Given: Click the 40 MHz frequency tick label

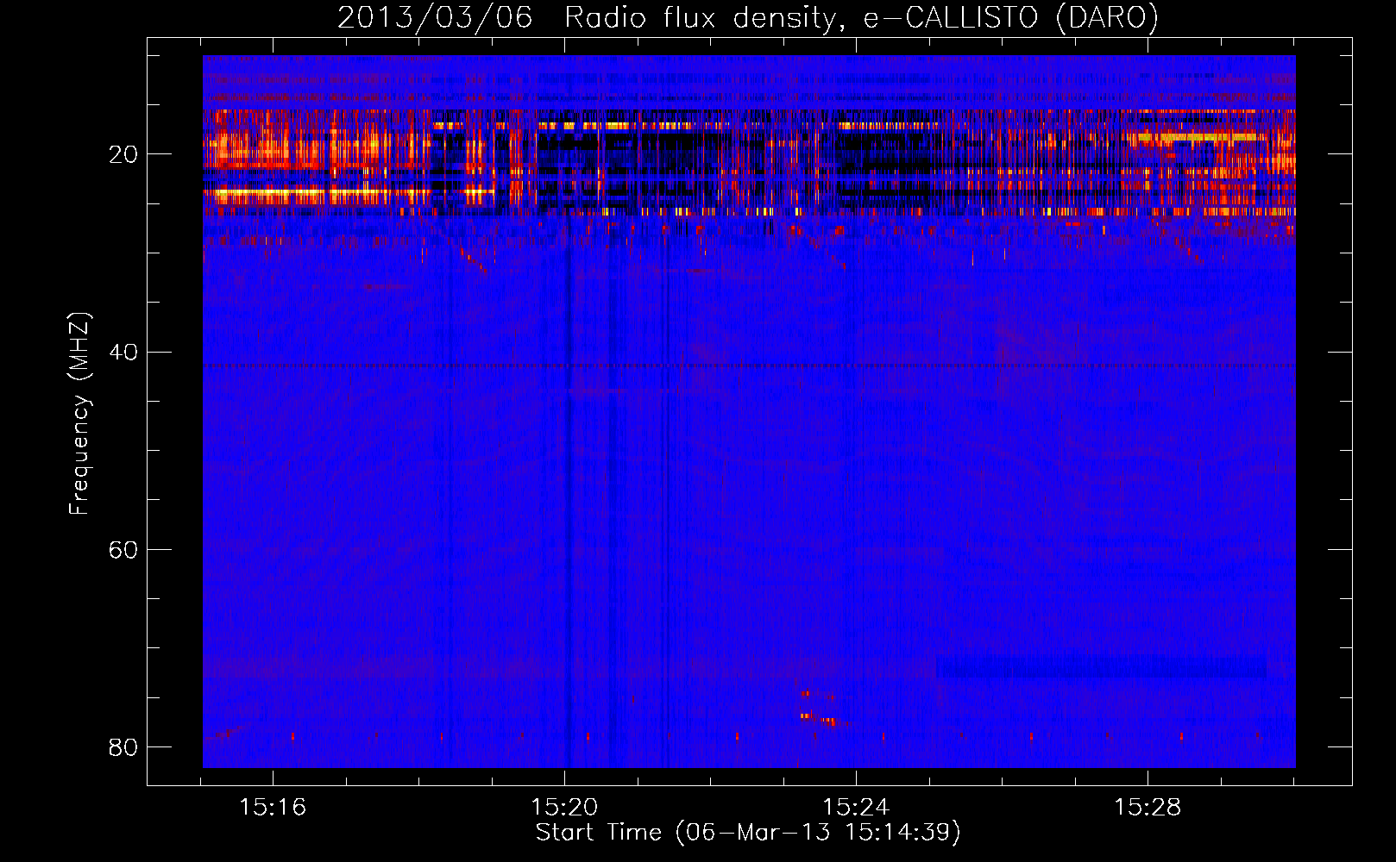Looking at the screenshot, I should pyautogui.click(x=123, y=352).
